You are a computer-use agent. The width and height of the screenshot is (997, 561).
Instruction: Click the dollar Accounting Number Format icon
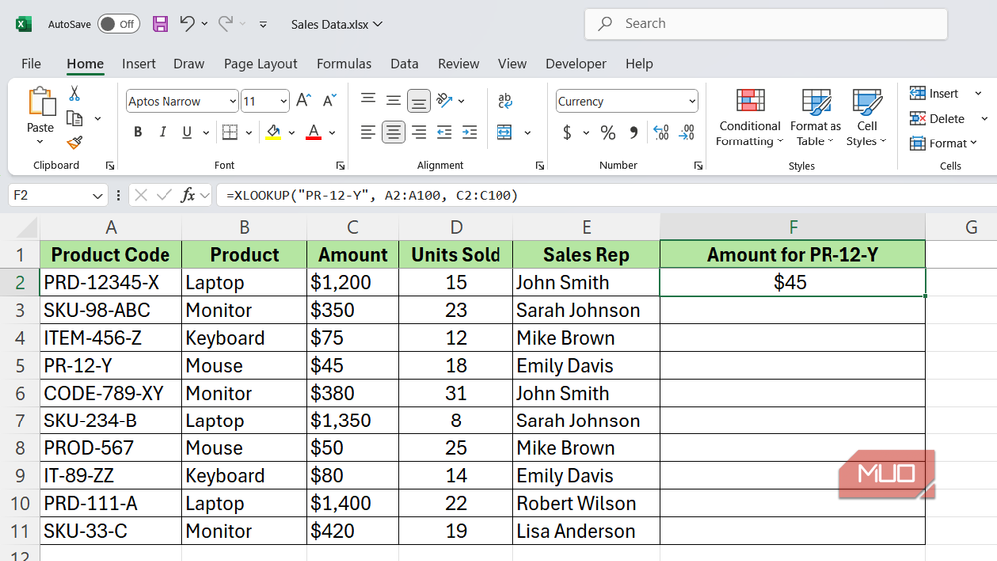click(567, 132)
